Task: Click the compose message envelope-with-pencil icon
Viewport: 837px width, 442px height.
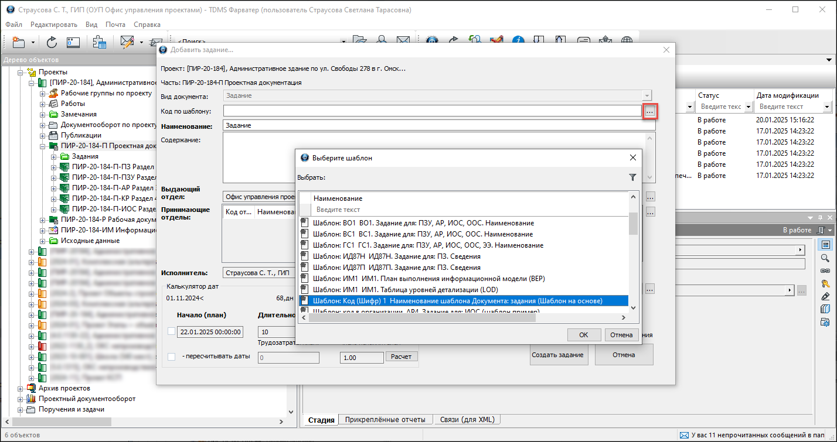Action: (127, 42)
